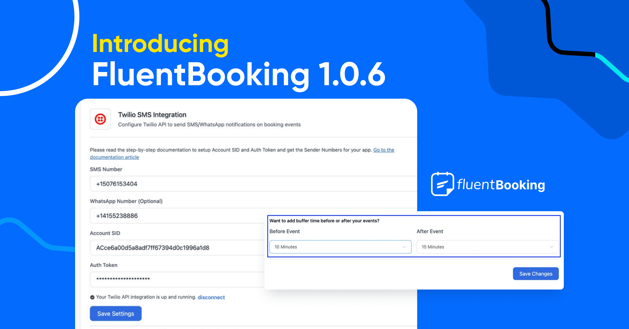
Task: Open the 'Go to the' documentation link
Action: [384, 150]
